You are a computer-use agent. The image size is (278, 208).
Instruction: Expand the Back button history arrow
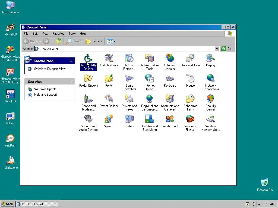(40, 41)
